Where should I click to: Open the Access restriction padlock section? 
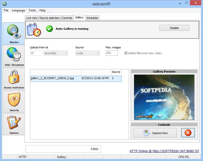click(x=14, y=79)
